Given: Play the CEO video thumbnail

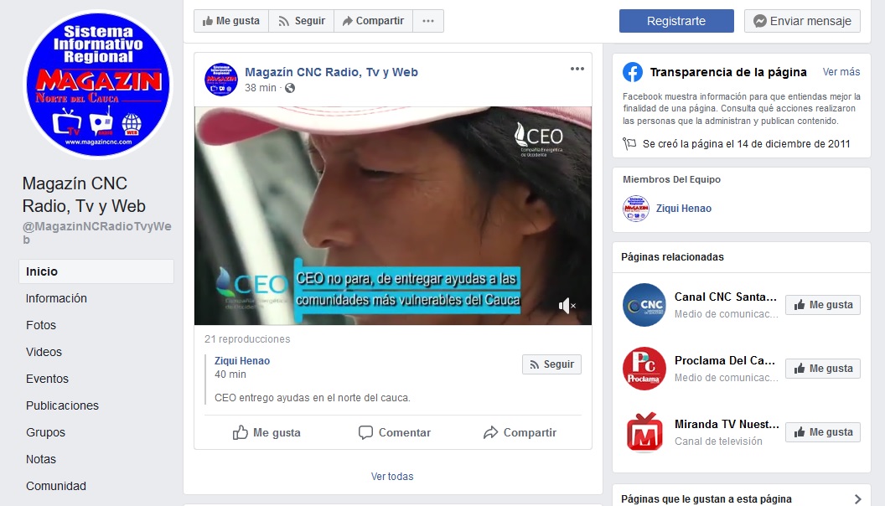Looking at the screenshot, I should tap(393, 215).
